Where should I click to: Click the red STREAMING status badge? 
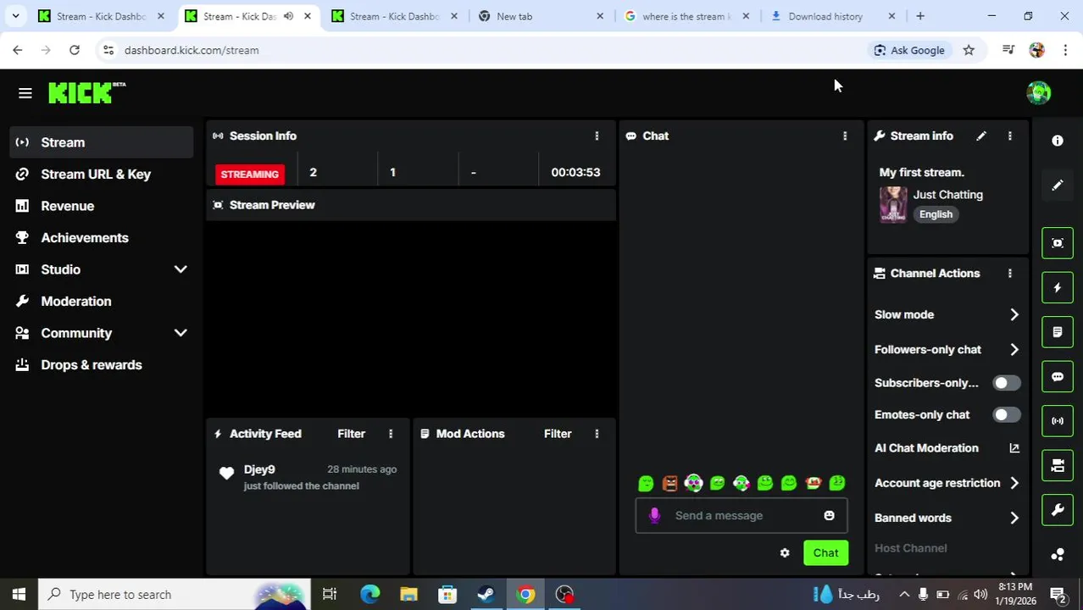[249, 174]
